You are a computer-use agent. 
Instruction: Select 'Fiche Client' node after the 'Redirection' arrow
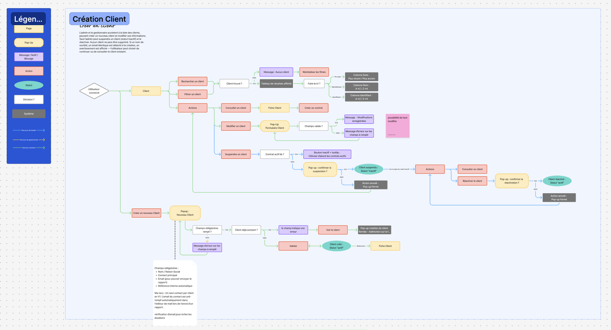(x=385, y=246)
